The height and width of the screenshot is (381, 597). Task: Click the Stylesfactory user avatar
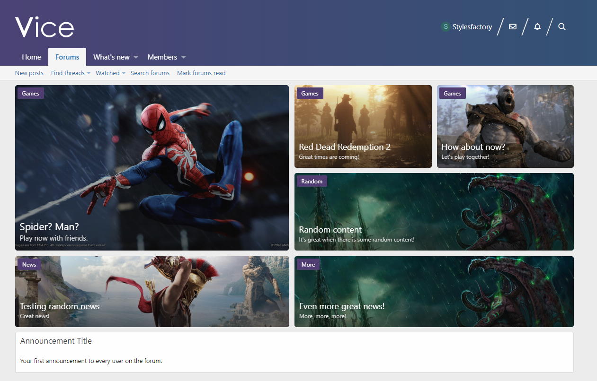[x=446, y=27]
